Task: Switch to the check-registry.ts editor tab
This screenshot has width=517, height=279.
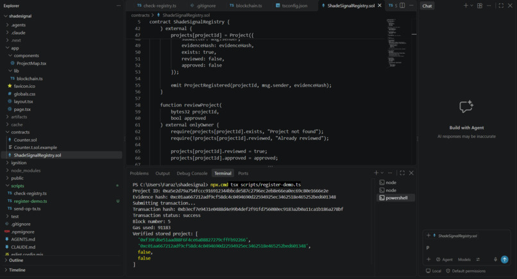Action: click(x=157, y=6)
